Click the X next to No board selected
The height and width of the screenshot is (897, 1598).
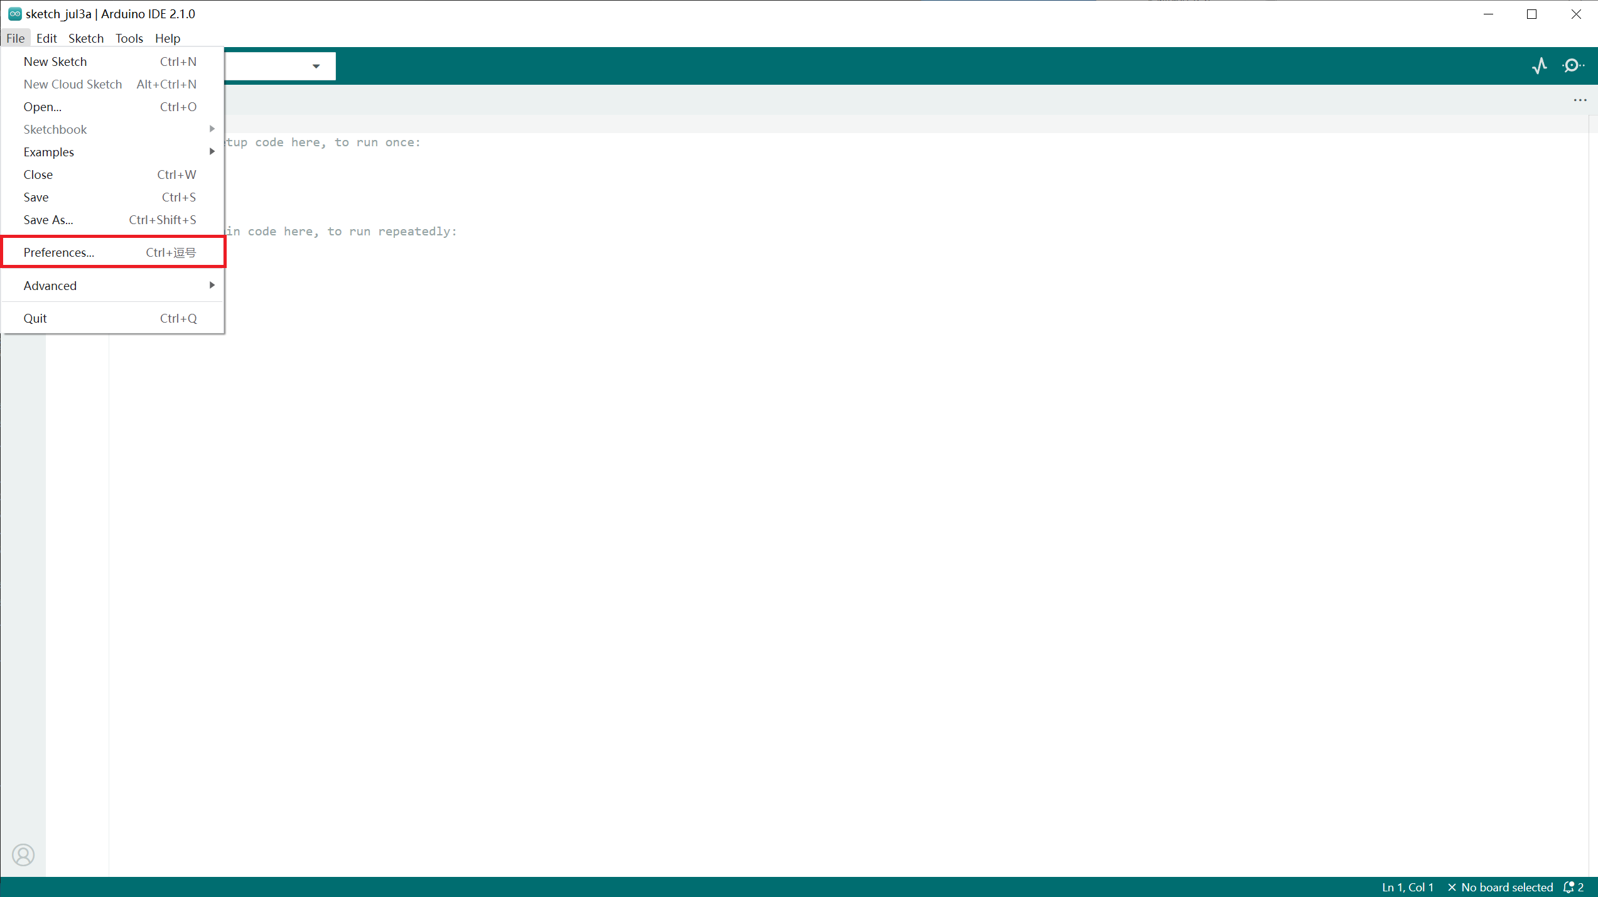tap(1452, 887)
